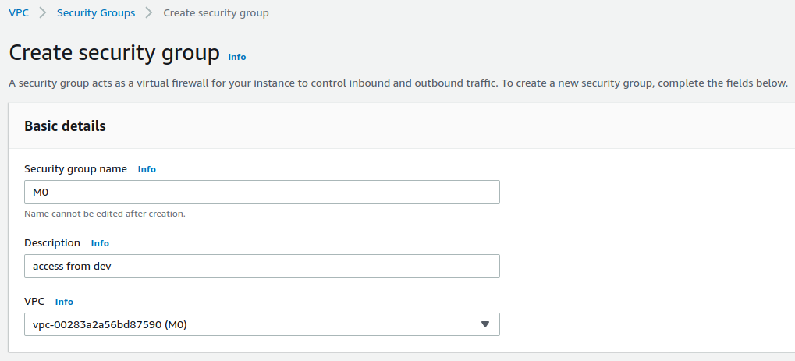Open the VPC selection combo box
795x361 pixels.
[250, 324]
